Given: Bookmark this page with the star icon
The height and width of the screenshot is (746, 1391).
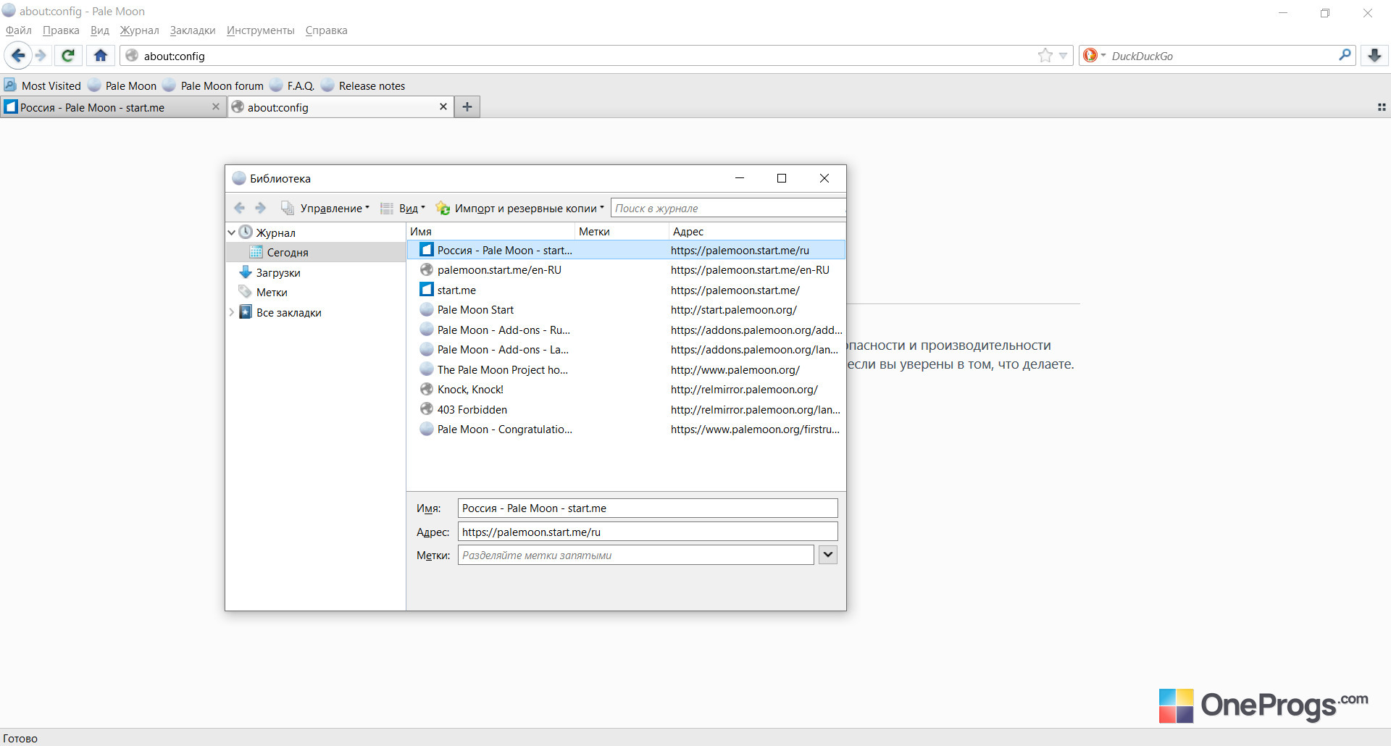Looking at the screenshot, I should pyautogui.click(x=1045, y=56).
